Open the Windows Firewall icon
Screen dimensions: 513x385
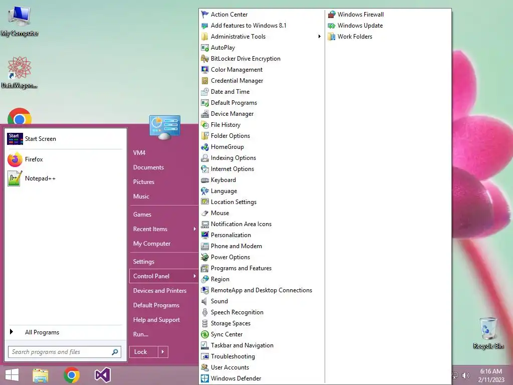332,15
